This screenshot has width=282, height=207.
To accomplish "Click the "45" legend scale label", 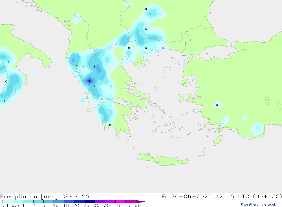I will [127, 205].
